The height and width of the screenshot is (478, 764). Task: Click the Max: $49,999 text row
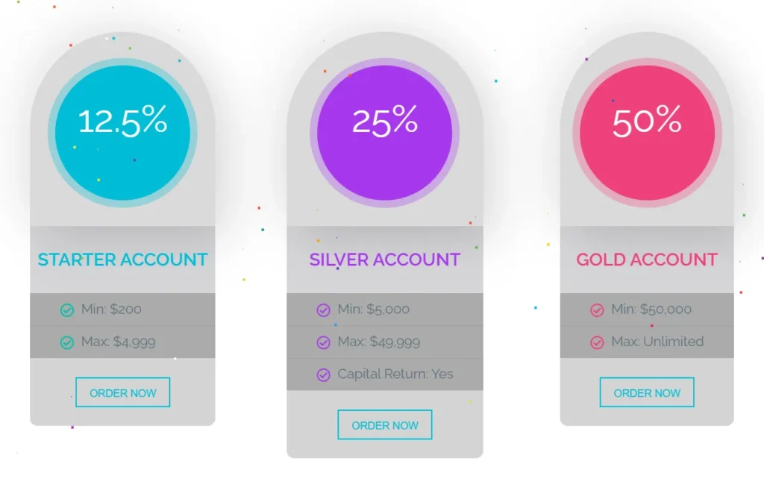378,342
